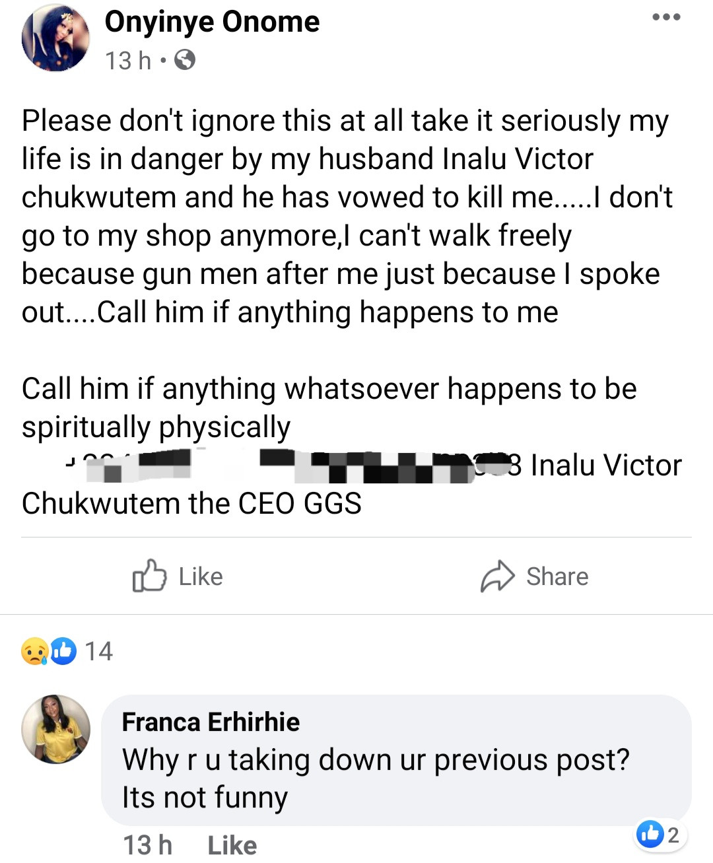Viewport: 713px width, 863px height.
Task: Open Onyinye Onome's profile picture
Action: tap(55, 38)
